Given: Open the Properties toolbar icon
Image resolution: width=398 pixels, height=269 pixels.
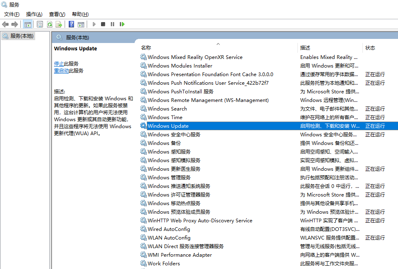Looking at the screenshot, I should [x=40, y=25].
